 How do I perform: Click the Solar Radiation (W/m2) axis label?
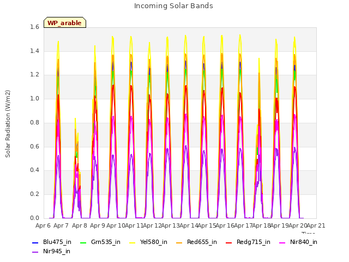(x=8, y=124)
